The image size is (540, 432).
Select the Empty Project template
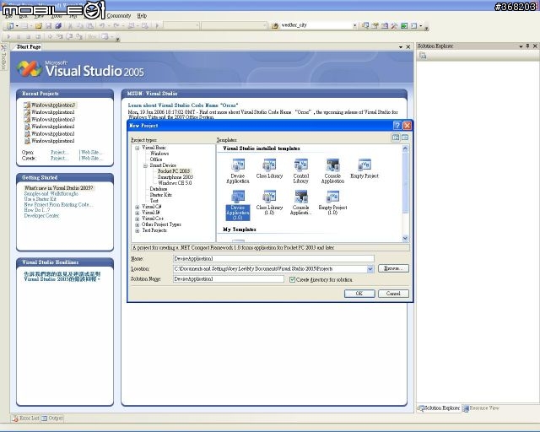click(x=364, y=169)
